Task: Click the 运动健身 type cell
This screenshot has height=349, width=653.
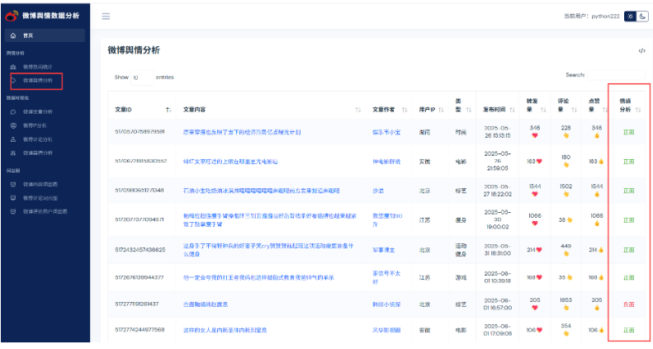Action: pyautogui.click(x=461, y=250)
